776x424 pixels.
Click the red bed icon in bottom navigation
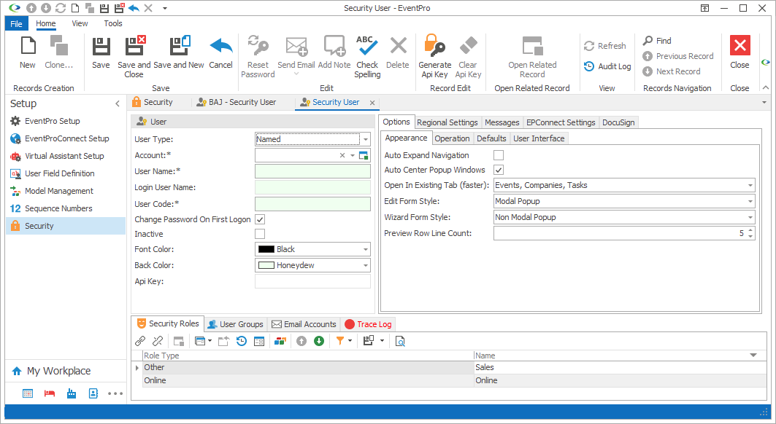click(50, 393)
